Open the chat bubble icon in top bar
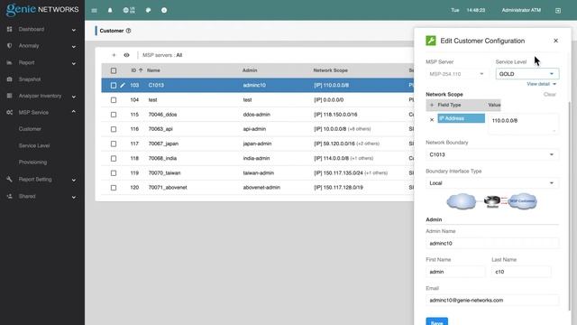Screen dimensions: 577x325 [148, 10]
